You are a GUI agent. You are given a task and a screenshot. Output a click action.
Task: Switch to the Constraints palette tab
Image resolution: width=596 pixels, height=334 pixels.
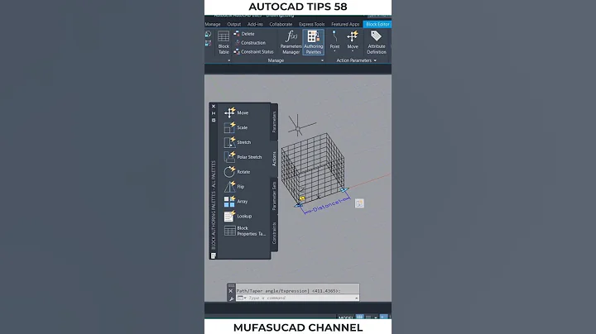pos(274,232)
